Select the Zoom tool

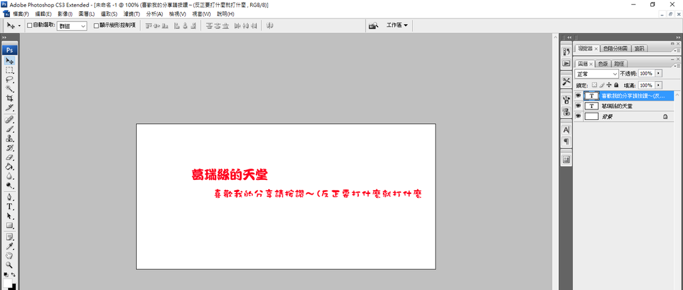9,265
